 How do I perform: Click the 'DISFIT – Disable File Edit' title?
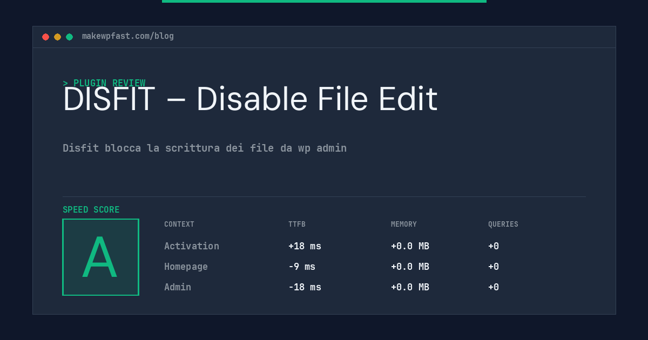[250, 99]
